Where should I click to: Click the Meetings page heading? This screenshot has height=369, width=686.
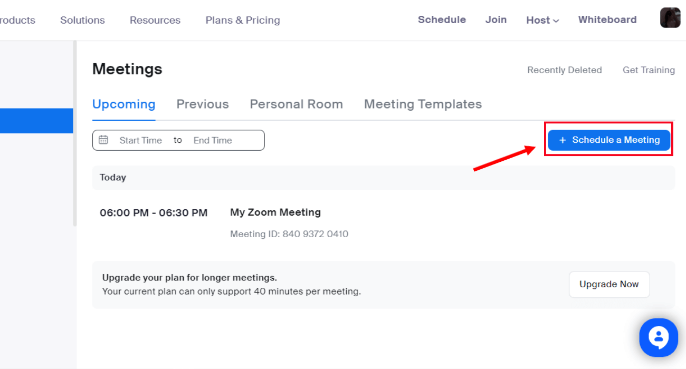tap(127, 69)
